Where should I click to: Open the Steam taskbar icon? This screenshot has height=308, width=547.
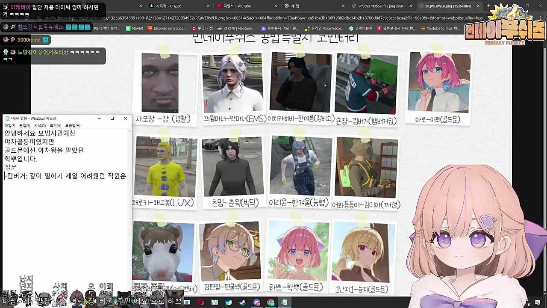[x=242, y=302]
